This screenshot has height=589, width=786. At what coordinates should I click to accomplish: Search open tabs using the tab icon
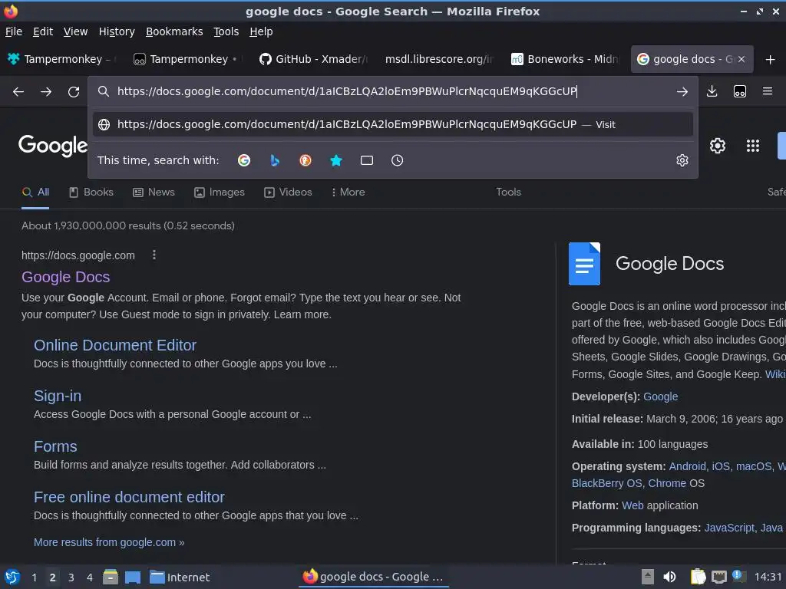click(367, 160)
